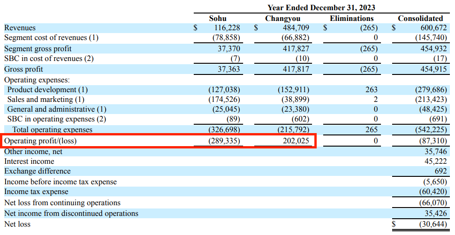
Task: Click consolidated SBC operating expenses value (691)
Action: pyautogui.click(x=438, y=119)
